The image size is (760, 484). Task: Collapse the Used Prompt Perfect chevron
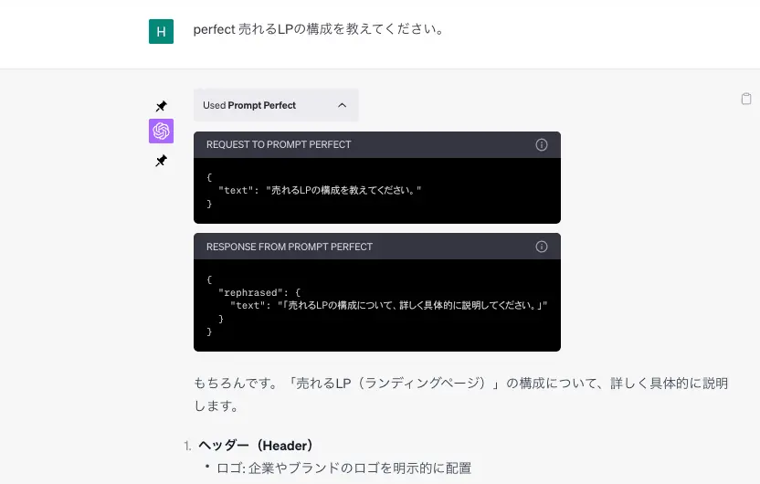click(x=343, y=105)
